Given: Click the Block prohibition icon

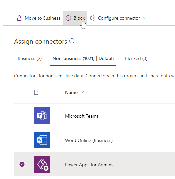Looking at the screenshot, I should click(x=68, y=18).
